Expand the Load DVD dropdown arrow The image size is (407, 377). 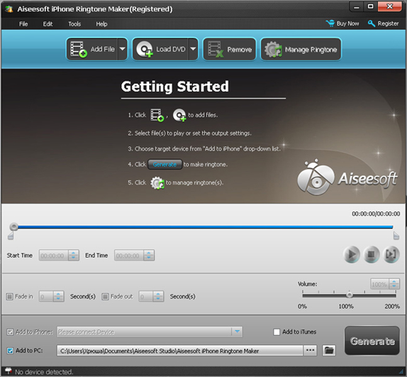pyautogui.click(x=193, y=50)
